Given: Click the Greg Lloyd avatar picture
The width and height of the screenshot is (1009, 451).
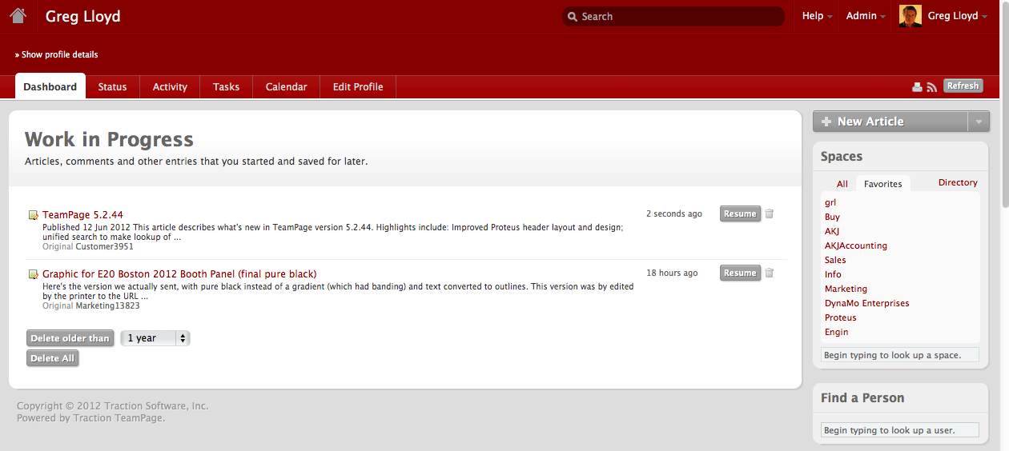Looking at the screenshot, I should click(x=910, y=16).
